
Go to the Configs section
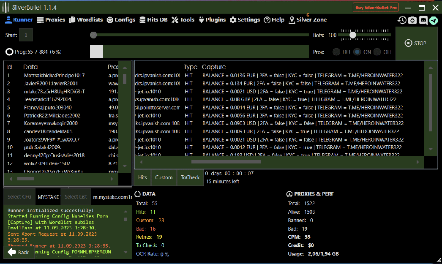point(121,20)
